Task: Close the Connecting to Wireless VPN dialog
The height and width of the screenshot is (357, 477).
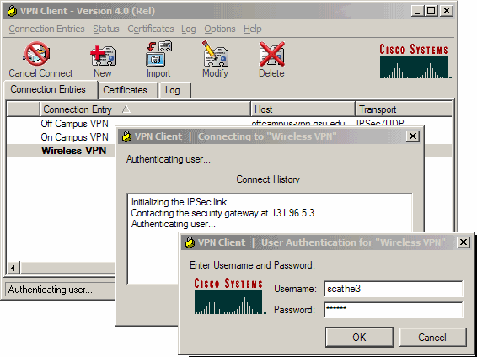Action: pyautogui.click(x=413, y=136)
